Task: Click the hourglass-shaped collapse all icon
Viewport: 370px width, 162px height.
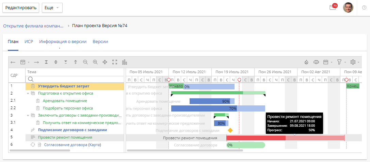Action: [46, 62]
